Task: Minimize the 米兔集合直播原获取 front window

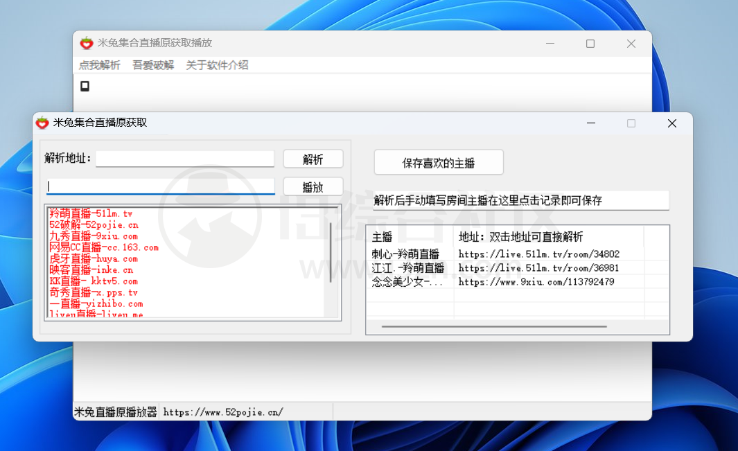Action: click(x=591, y=123)
